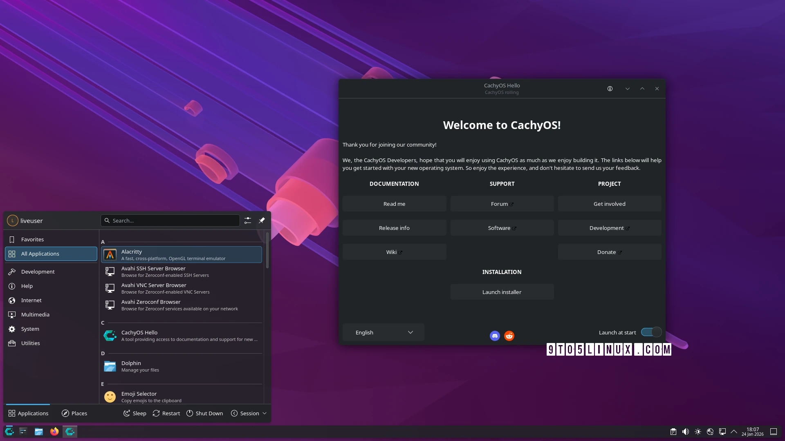The width and height of the screenshot is (785, 441).
Task: Click the volume icon in the system tray
Action: pyautogui.click(x=685, y=431)
